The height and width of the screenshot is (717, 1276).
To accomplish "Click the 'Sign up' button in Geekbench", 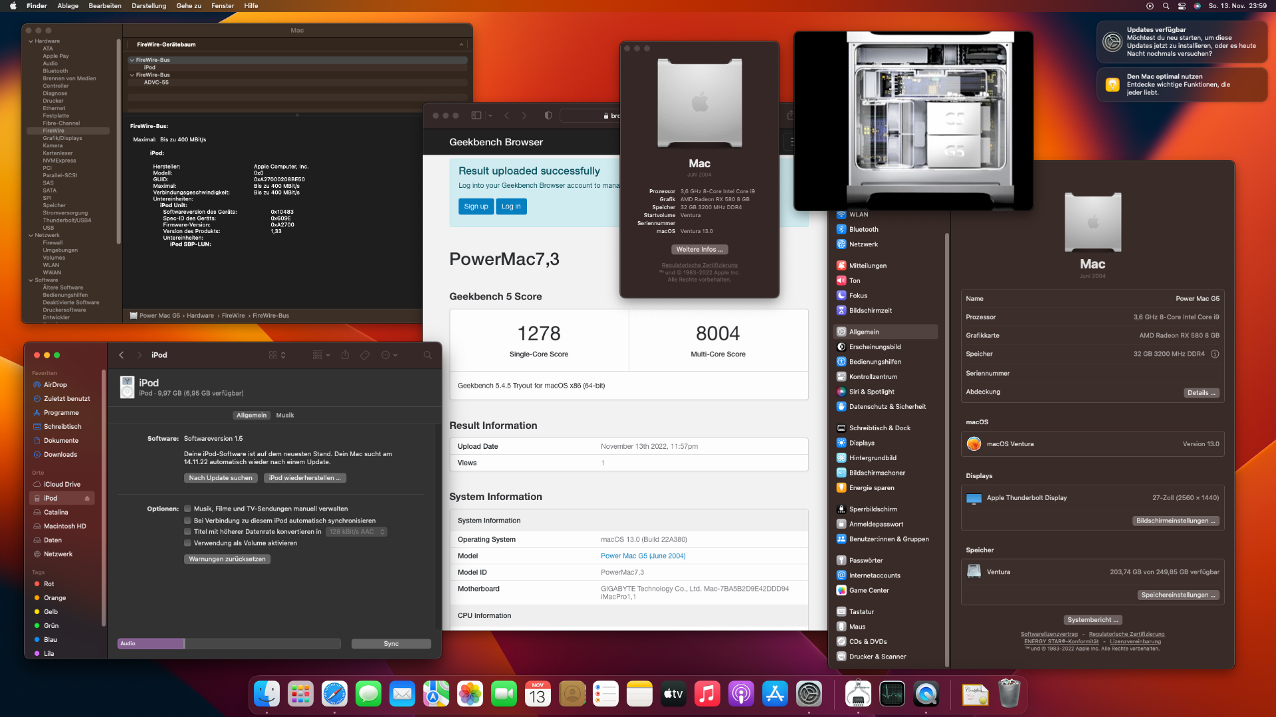I will click(476, 206).
